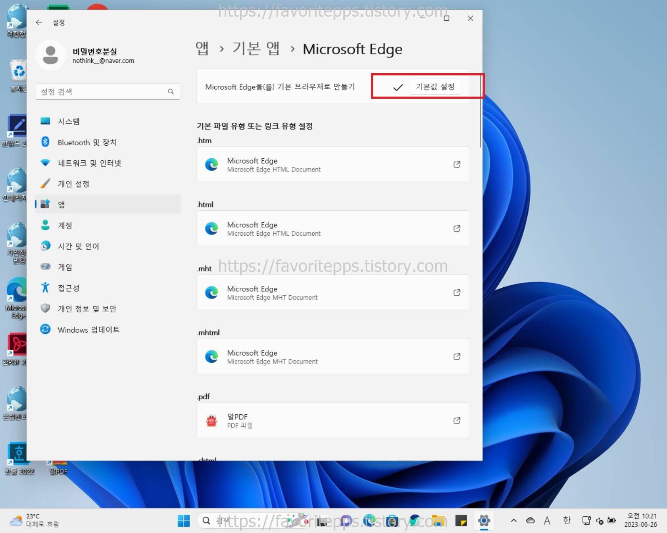This screenshot has width=667, height=533.
Task: Toggle the 한 Korean input indicator
Action: click(x=567, y=521)
